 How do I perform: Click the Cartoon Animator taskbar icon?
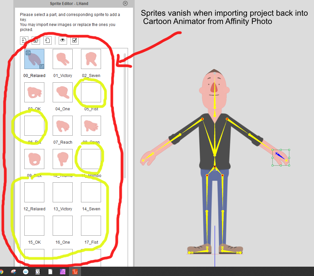point(75,272)
